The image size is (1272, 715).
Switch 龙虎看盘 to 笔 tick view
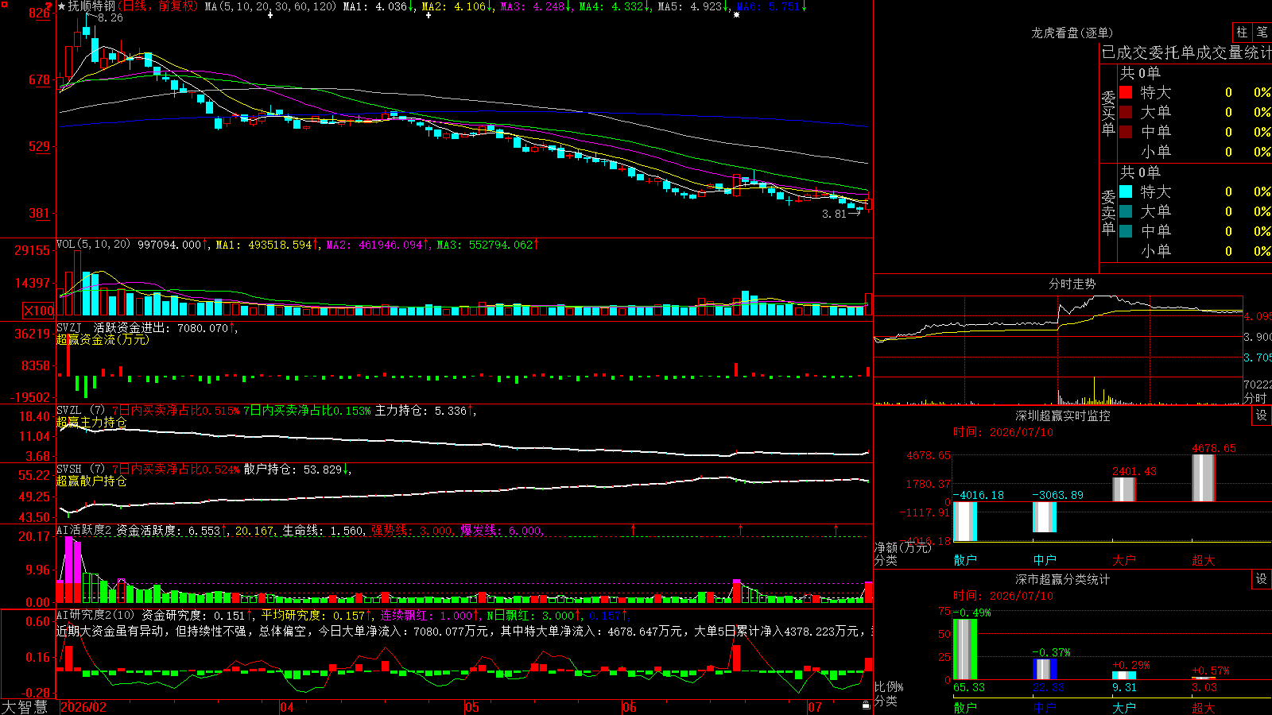[x=1262, y=33]
